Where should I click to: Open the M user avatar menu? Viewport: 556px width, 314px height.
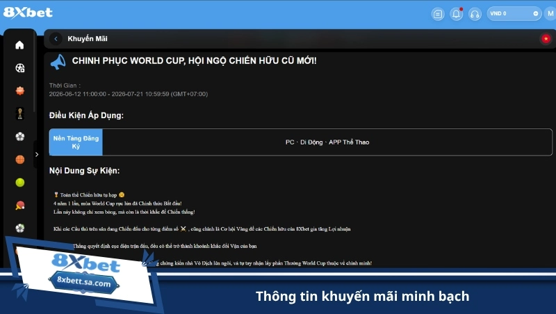[x=550, y=14]
